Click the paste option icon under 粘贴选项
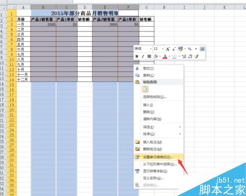This screenshot has width=246, height=196. (x=145, y=89)
